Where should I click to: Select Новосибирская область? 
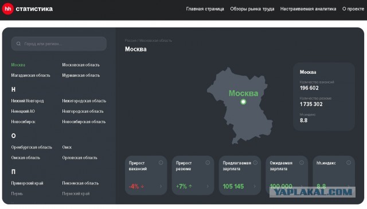84,121
